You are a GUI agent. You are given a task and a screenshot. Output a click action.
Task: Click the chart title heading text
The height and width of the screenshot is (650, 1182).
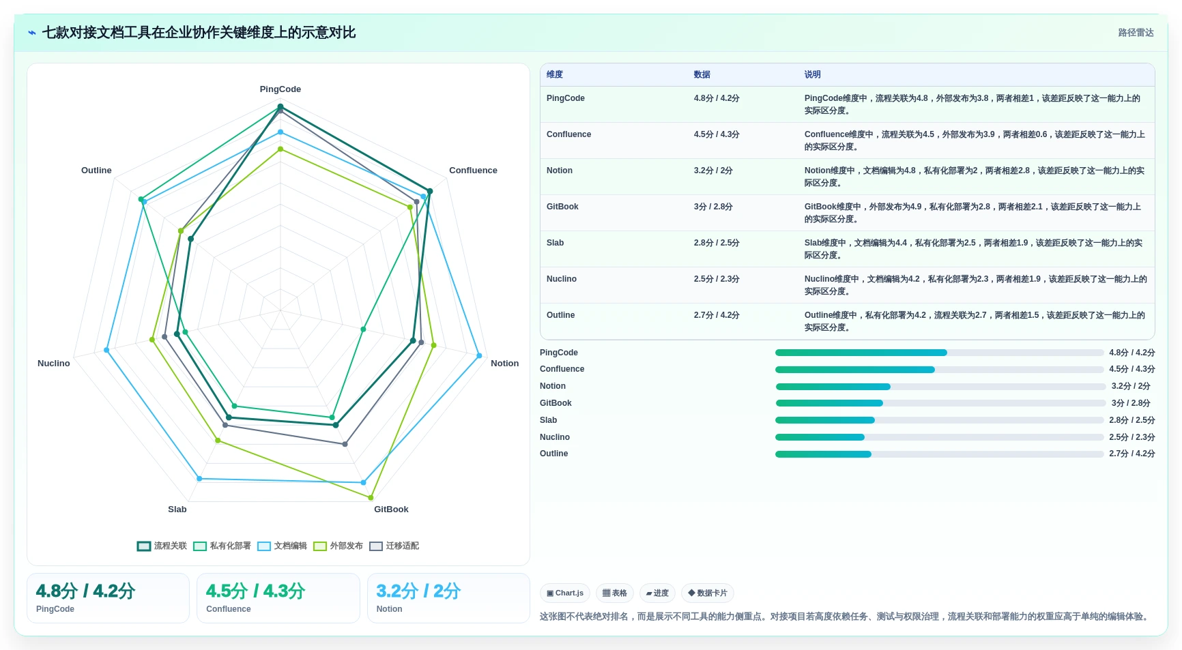pyautogui.click(x=199, y=33)
